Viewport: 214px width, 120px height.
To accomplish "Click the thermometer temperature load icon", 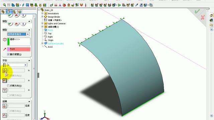I will (86, 5).
